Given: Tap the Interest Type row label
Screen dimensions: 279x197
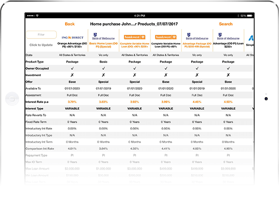Looking at the screenshot, I should click(x=34, y=109).
